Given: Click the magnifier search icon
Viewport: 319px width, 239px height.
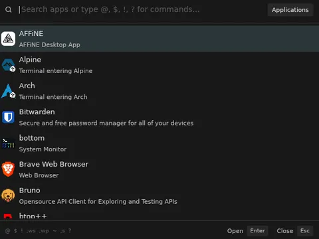Looking at the screenshot, I should (x=9, y=9).
